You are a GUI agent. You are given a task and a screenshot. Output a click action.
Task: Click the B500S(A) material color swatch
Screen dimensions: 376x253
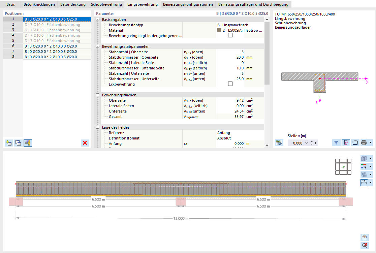tap(219, 30)
